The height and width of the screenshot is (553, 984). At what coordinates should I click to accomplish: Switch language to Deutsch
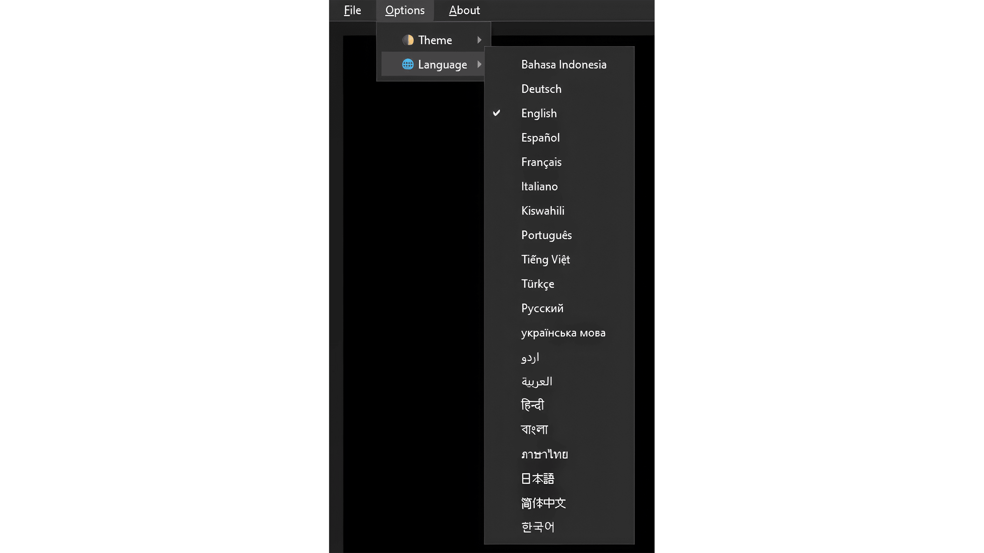click(541, 89)
